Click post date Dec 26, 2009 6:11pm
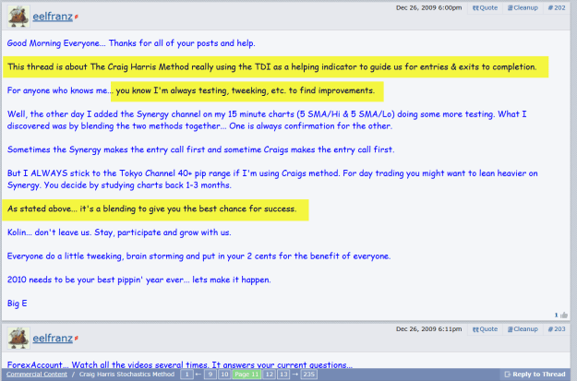Screen dimensions: 577x381 tap(428, 329)
